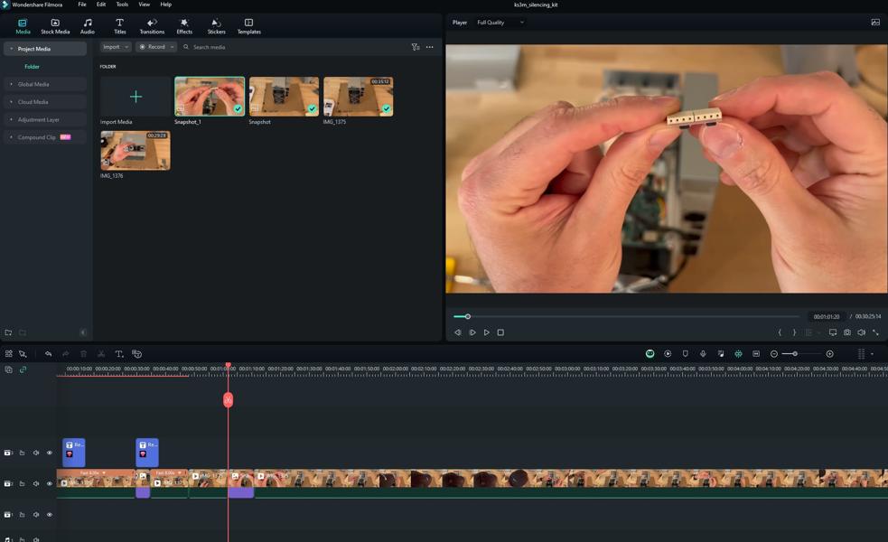Zoom in the timeline with plus icon

click(x=829, y=354)
